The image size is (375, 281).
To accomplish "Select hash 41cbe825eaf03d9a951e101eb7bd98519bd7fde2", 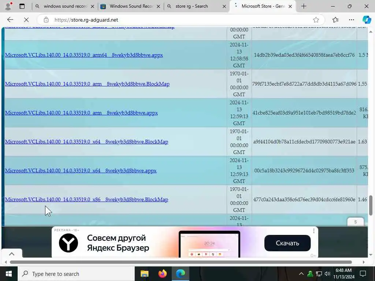I will [x=304, y=113].
